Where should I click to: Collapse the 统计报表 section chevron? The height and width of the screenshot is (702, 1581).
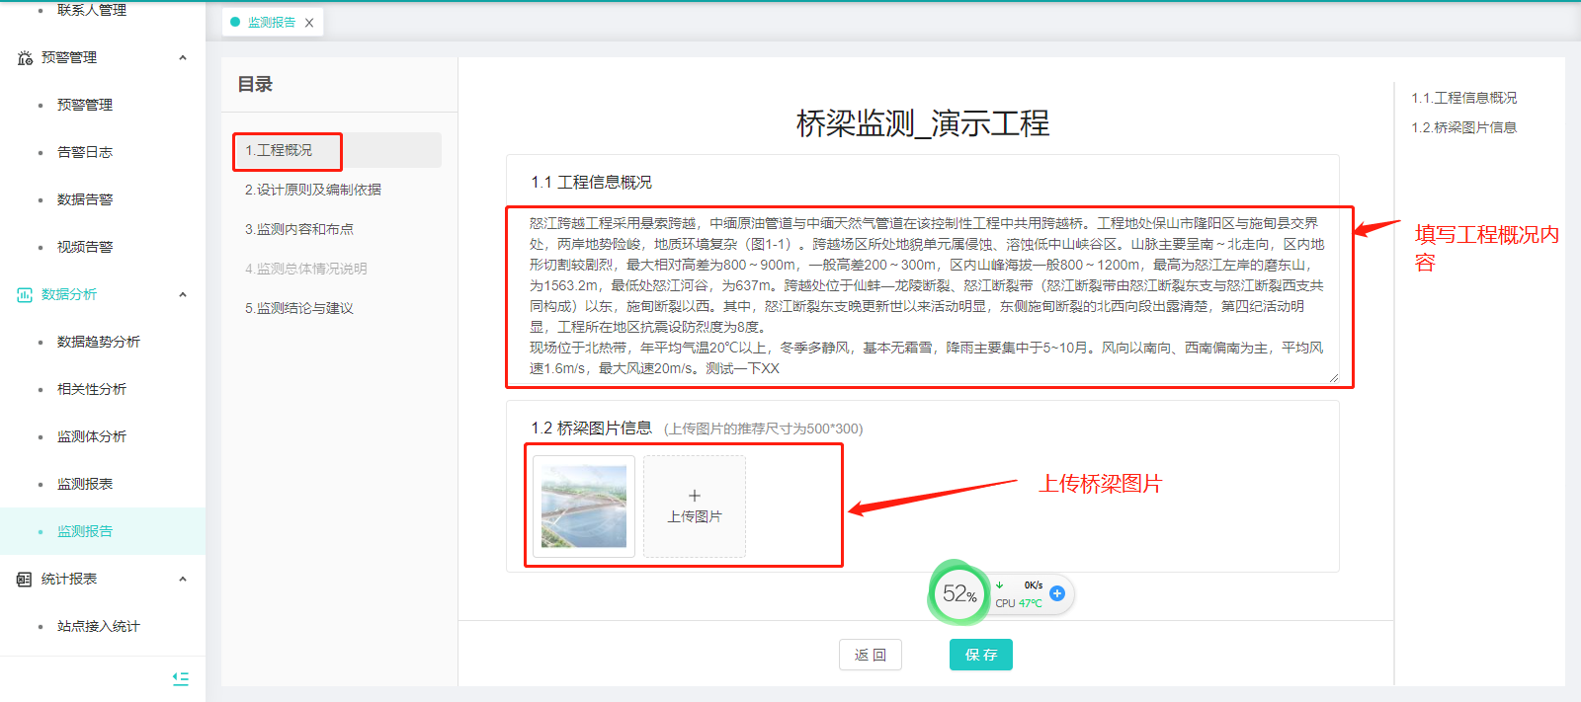(x=183, y=580)
